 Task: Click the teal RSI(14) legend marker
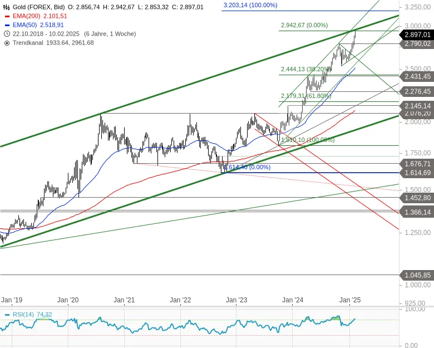[7, 315]
